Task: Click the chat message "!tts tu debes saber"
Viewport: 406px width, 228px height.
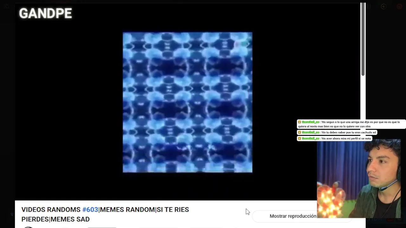Action: coord(337,132)
